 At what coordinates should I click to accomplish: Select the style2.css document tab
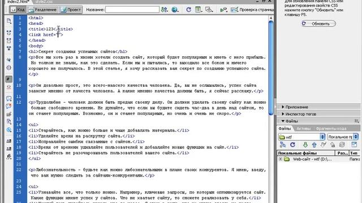click(x=44, y=2)
